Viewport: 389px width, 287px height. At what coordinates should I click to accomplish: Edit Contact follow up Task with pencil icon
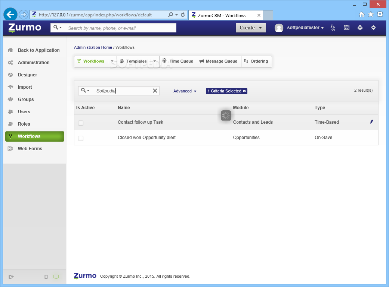[371, 122]
